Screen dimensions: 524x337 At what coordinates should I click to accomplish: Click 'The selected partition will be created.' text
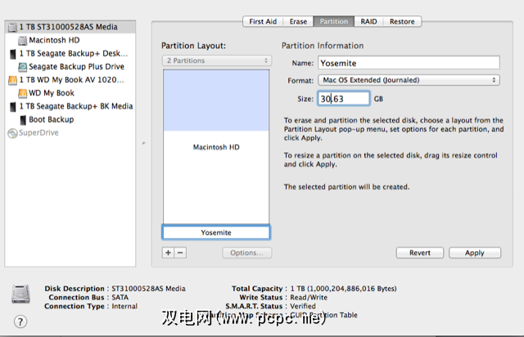coord(346,186)
